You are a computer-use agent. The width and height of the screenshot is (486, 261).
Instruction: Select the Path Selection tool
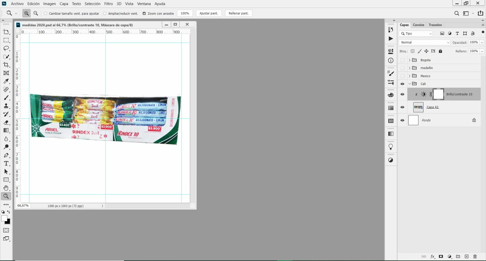pos(6,172)
